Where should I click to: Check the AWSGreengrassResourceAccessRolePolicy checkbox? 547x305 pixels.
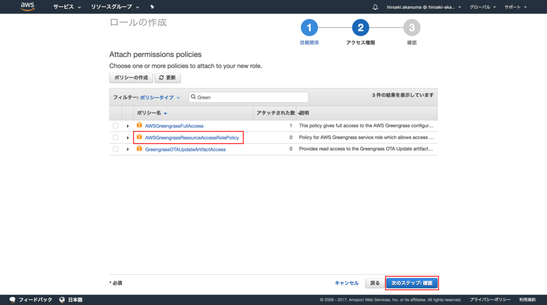(115, 137)
